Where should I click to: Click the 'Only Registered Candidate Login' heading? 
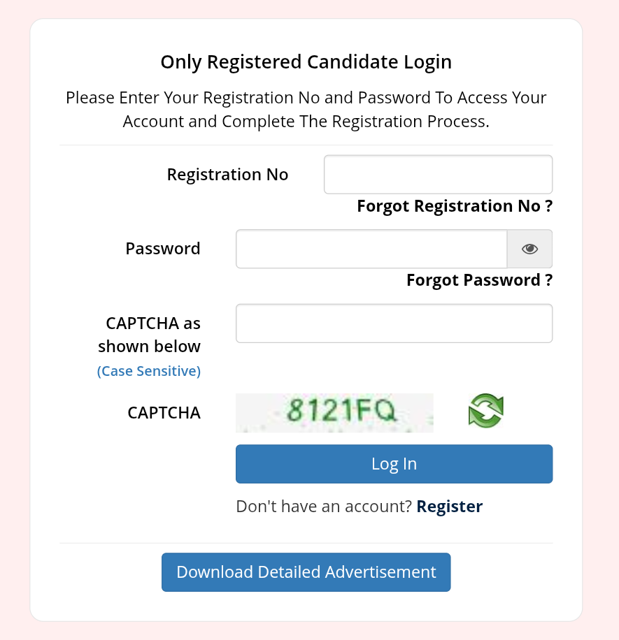(306, 62)
